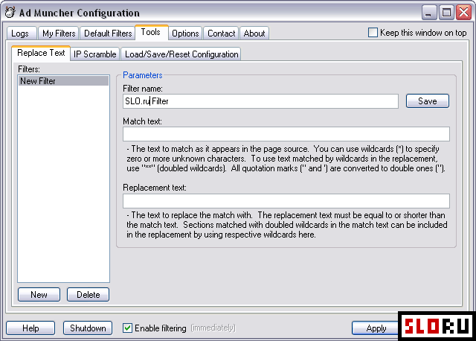The image size is (476, 341).
Task: Go to the Options tab
Action: pyautogui.click(x=185, y=33)
